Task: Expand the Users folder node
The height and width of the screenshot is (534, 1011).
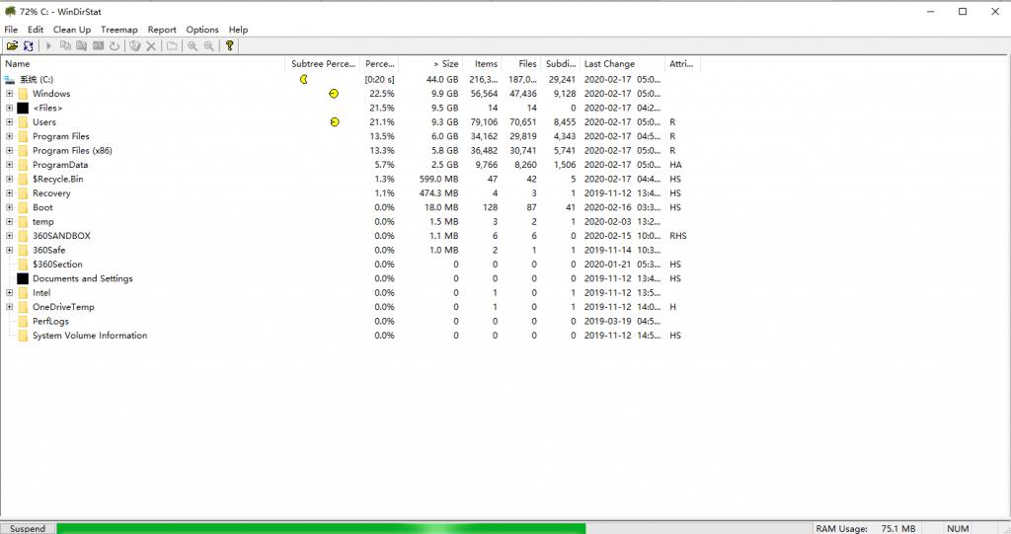Action: [10, 121]
